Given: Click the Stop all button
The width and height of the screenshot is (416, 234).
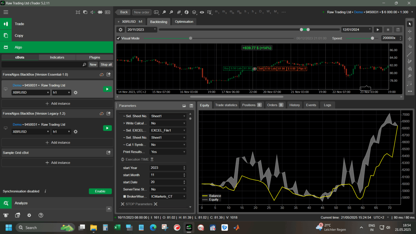Looking at the screenshot, I should click(x=106, y=65).
